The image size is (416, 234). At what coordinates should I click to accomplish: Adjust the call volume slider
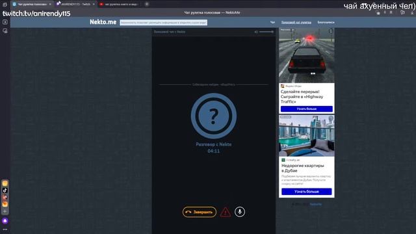coord(266,32)
